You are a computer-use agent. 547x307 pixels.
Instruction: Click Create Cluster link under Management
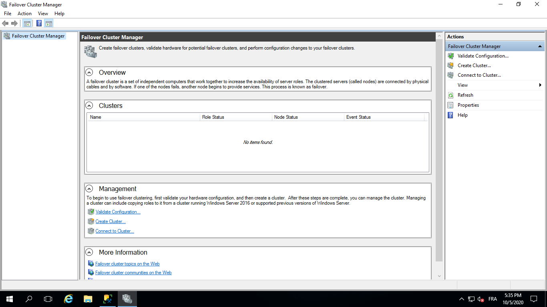coord(111,221)
